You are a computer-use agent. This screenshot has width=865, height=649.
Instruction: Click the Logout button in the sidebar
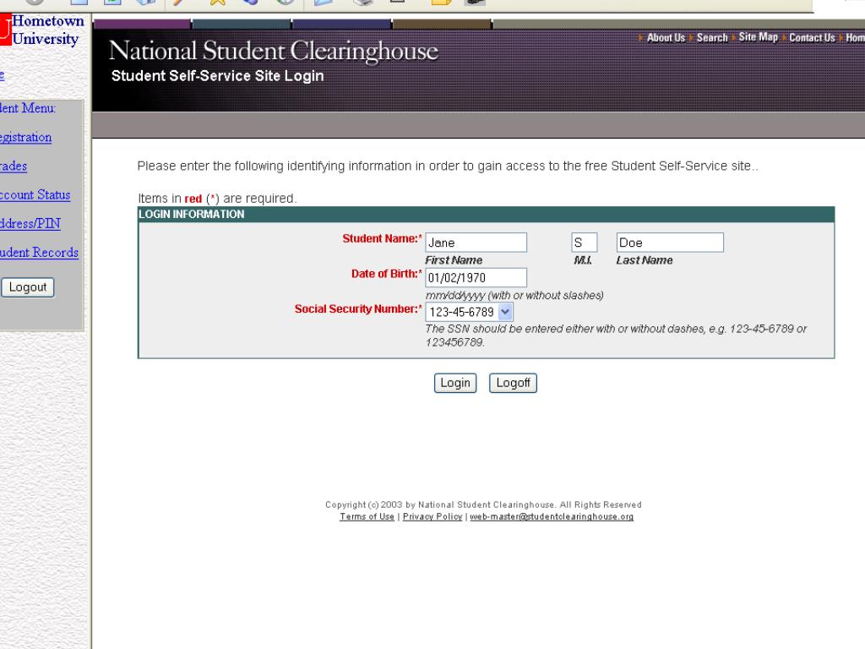(x=28, y=287)
